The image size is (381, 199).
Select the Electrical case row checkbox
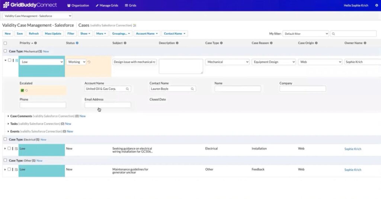coord(9,149)
